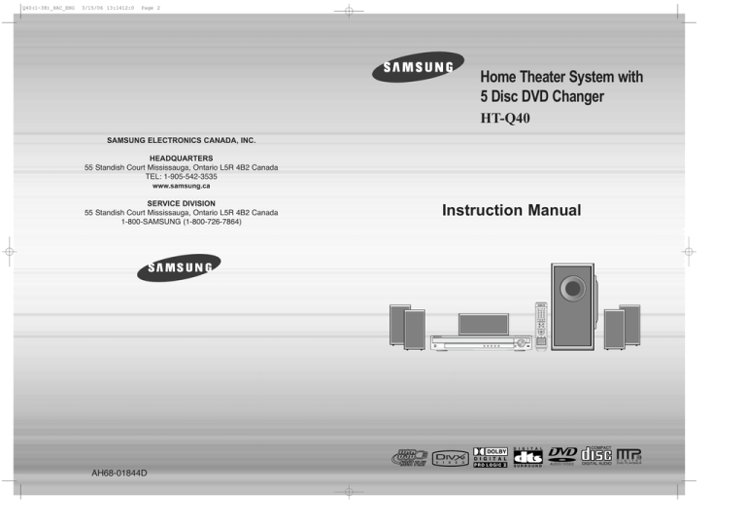Image resolution: width=746 pixels, height=528 pixels.
Task: Click the DTS Digital Surround logo
Action: 527,458
